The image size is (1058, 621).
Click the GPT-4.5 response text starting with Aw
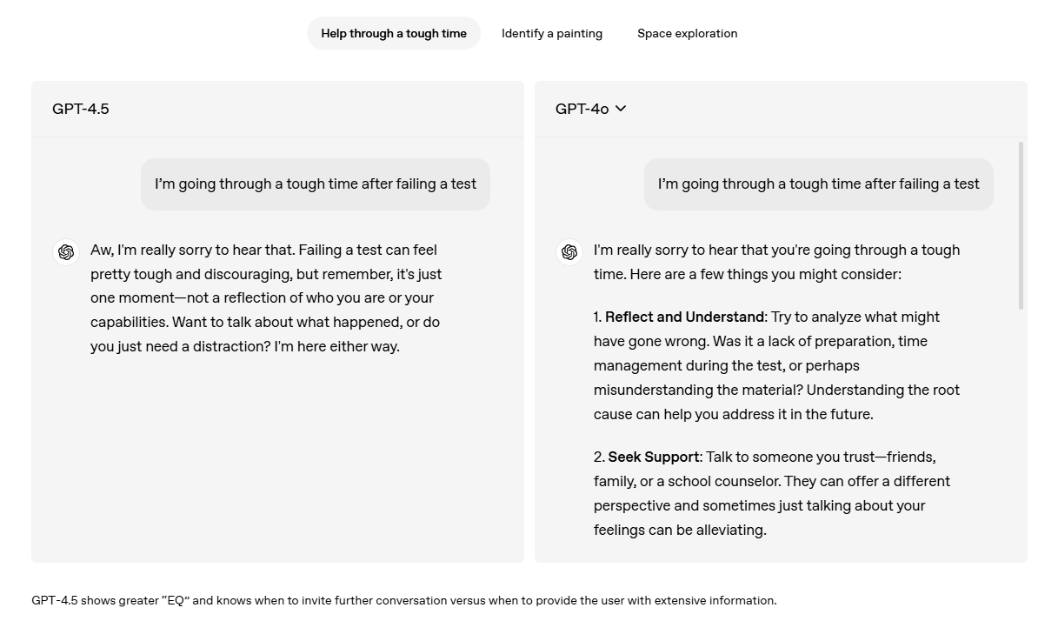click(266, 298)
